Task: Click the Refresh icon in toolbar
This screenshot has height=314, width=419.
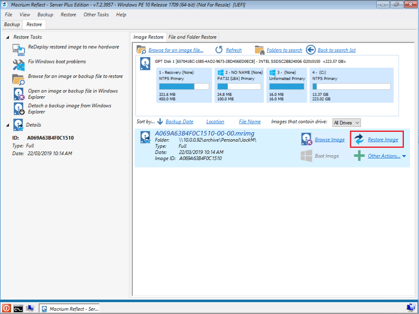Action: pos(219,50)
